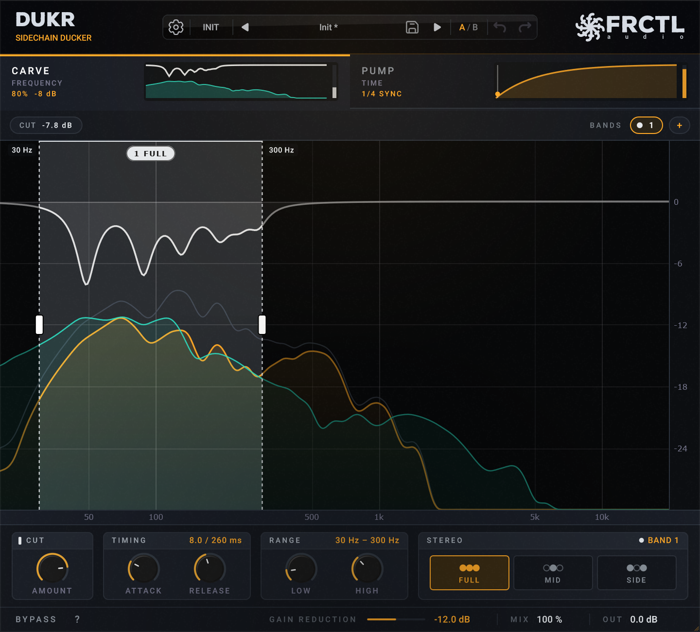Click the 8.0 / 260 ms timing value

click(215, 540)
